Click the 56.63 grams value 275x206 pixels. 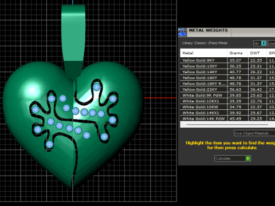pos(235,89)
